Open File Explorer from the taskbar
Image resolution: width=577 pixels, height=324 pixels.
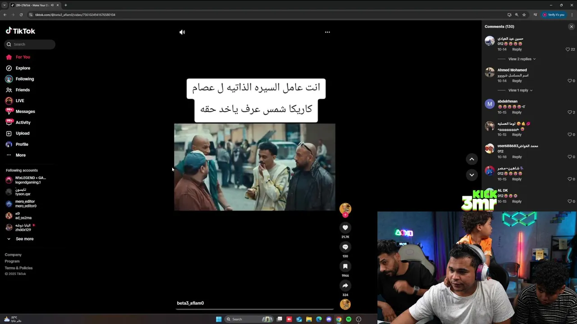[309, 319]
